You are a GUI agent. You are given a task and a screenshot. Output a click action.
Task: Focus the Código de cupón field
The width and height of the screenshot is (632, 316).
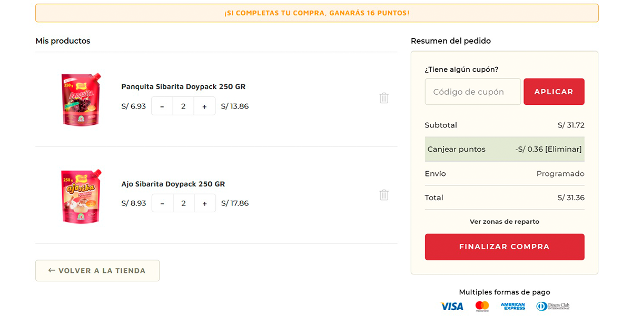[x=472, y=92]
